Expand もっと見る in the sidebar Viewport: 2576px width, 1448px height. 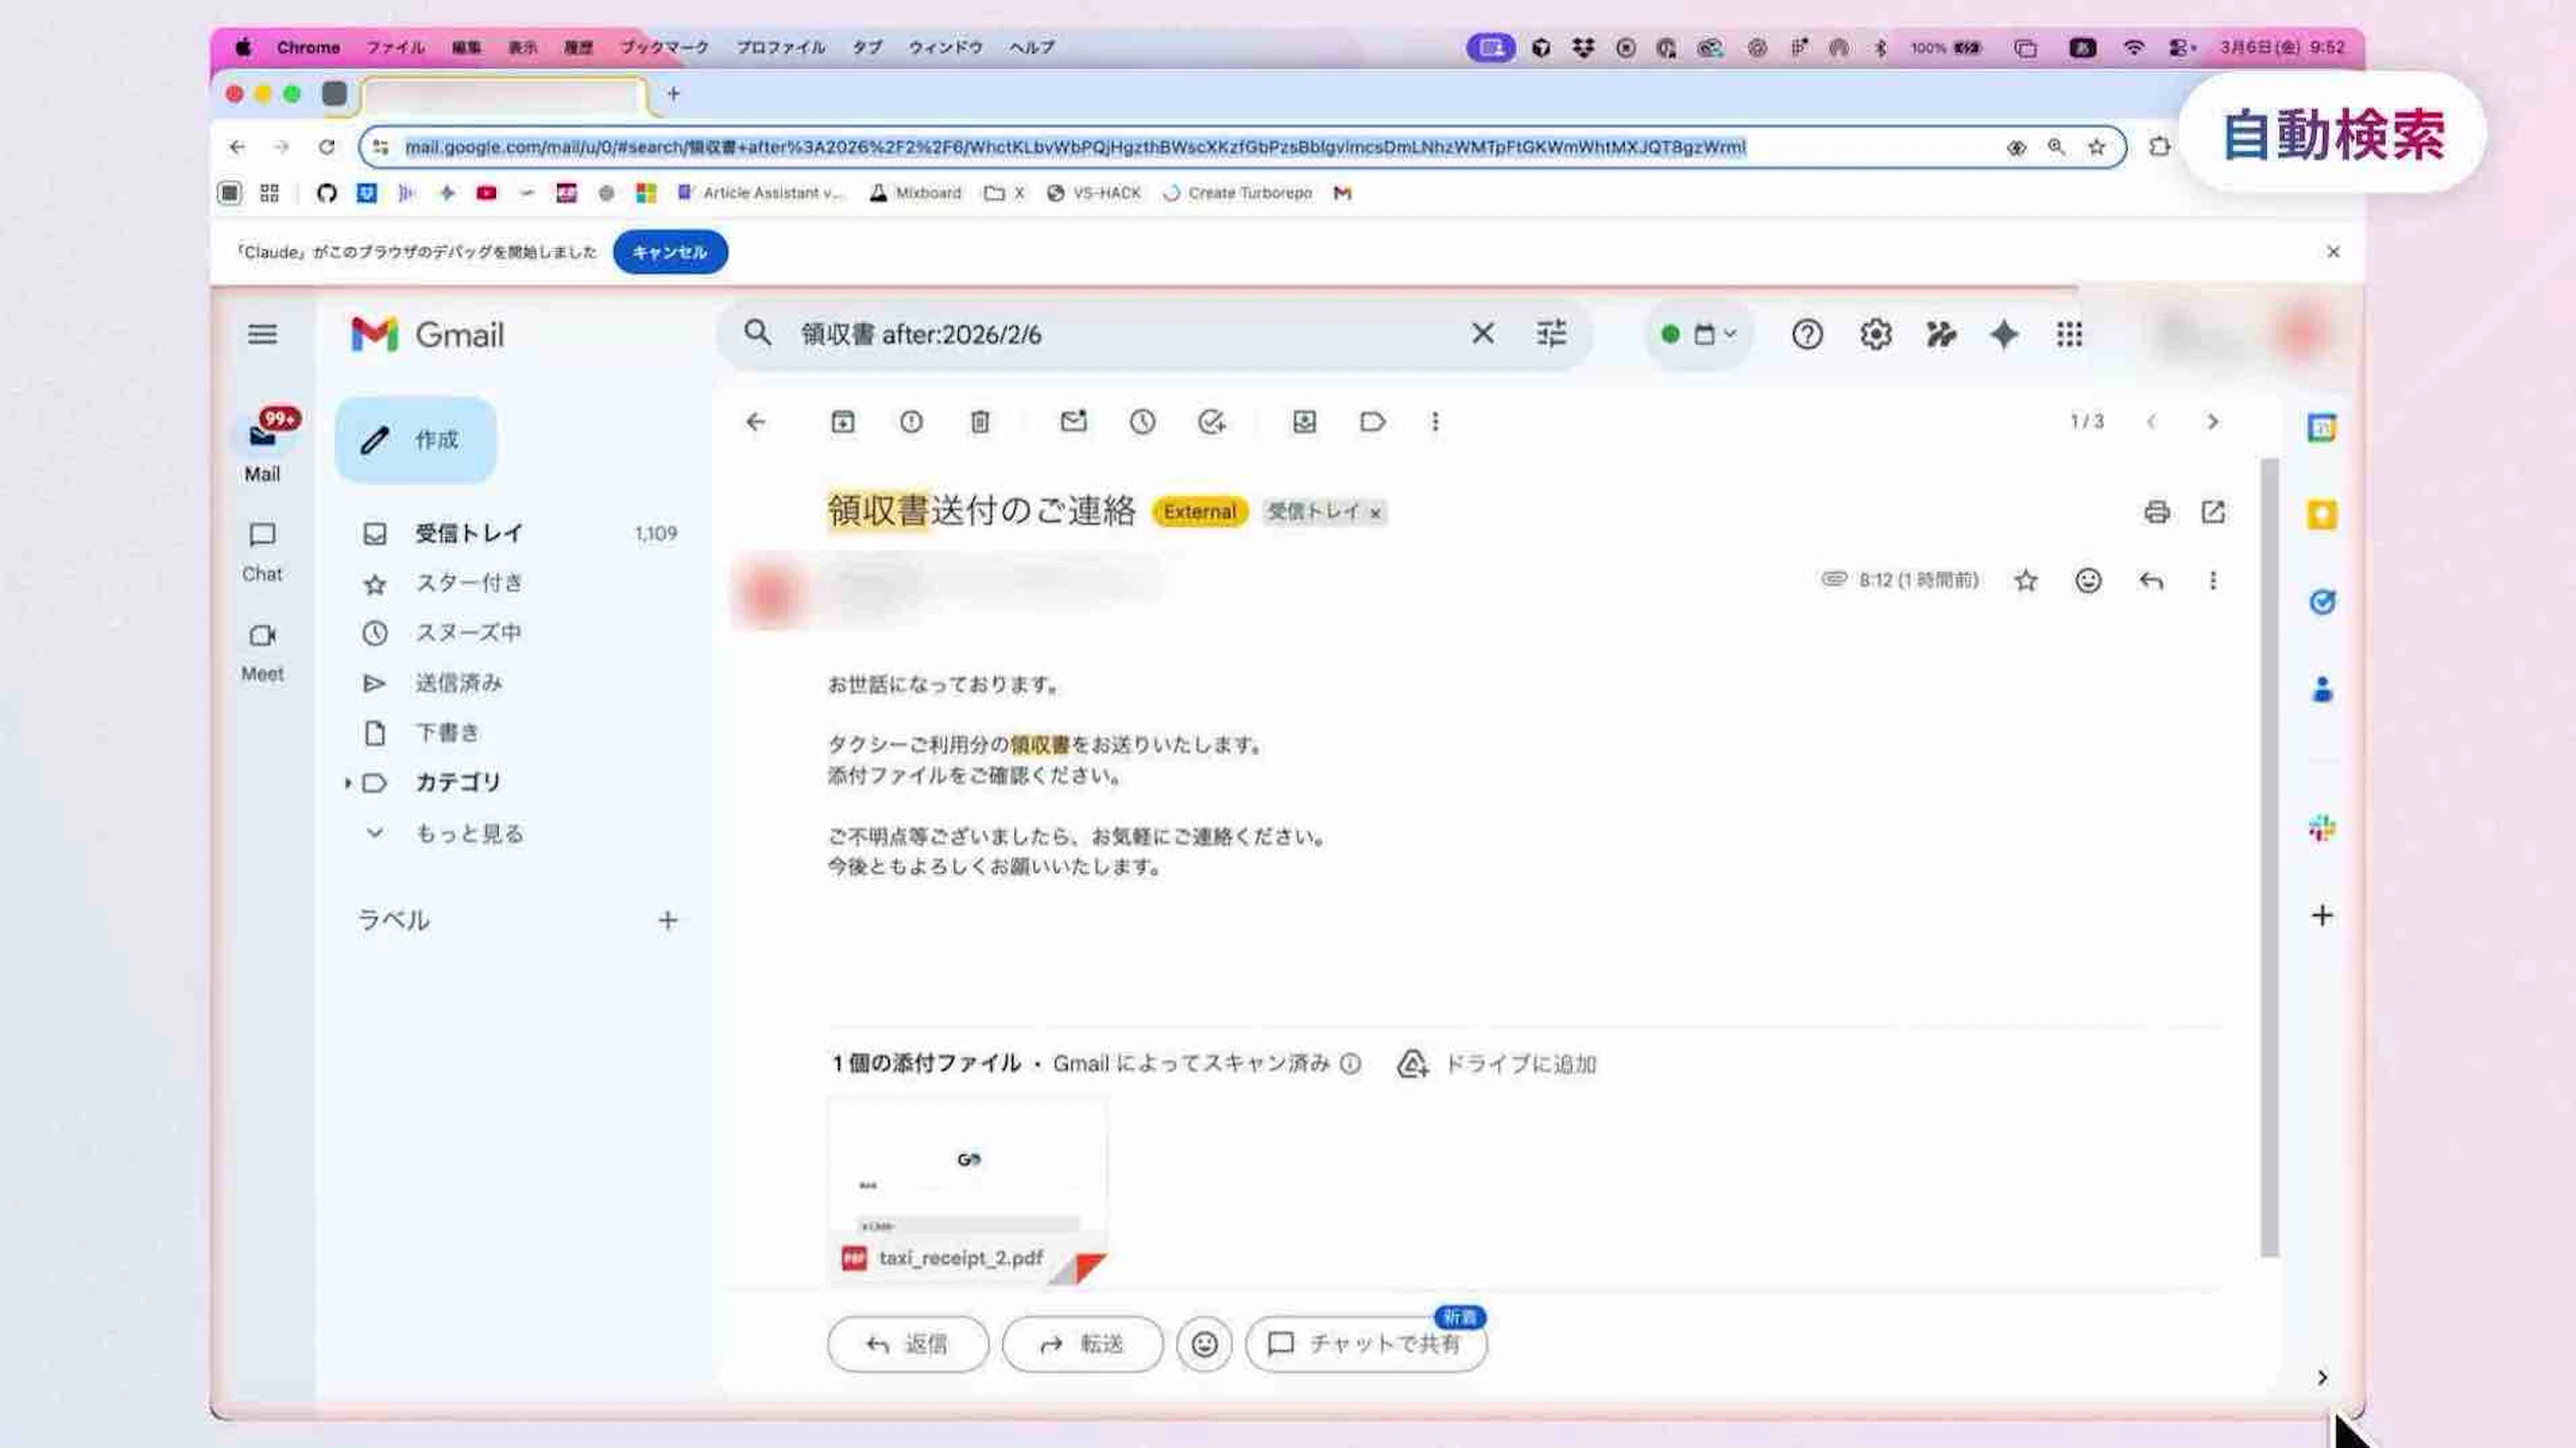468,833
